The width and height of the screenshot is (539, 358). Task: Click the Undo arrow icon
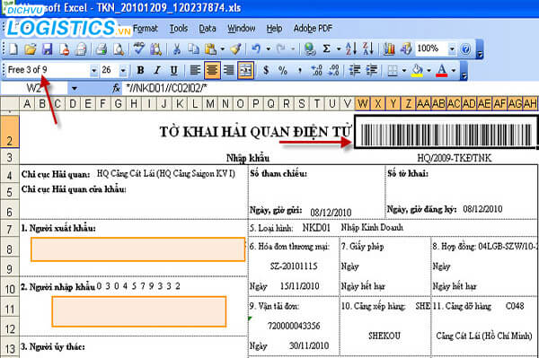tap(256, 49)
